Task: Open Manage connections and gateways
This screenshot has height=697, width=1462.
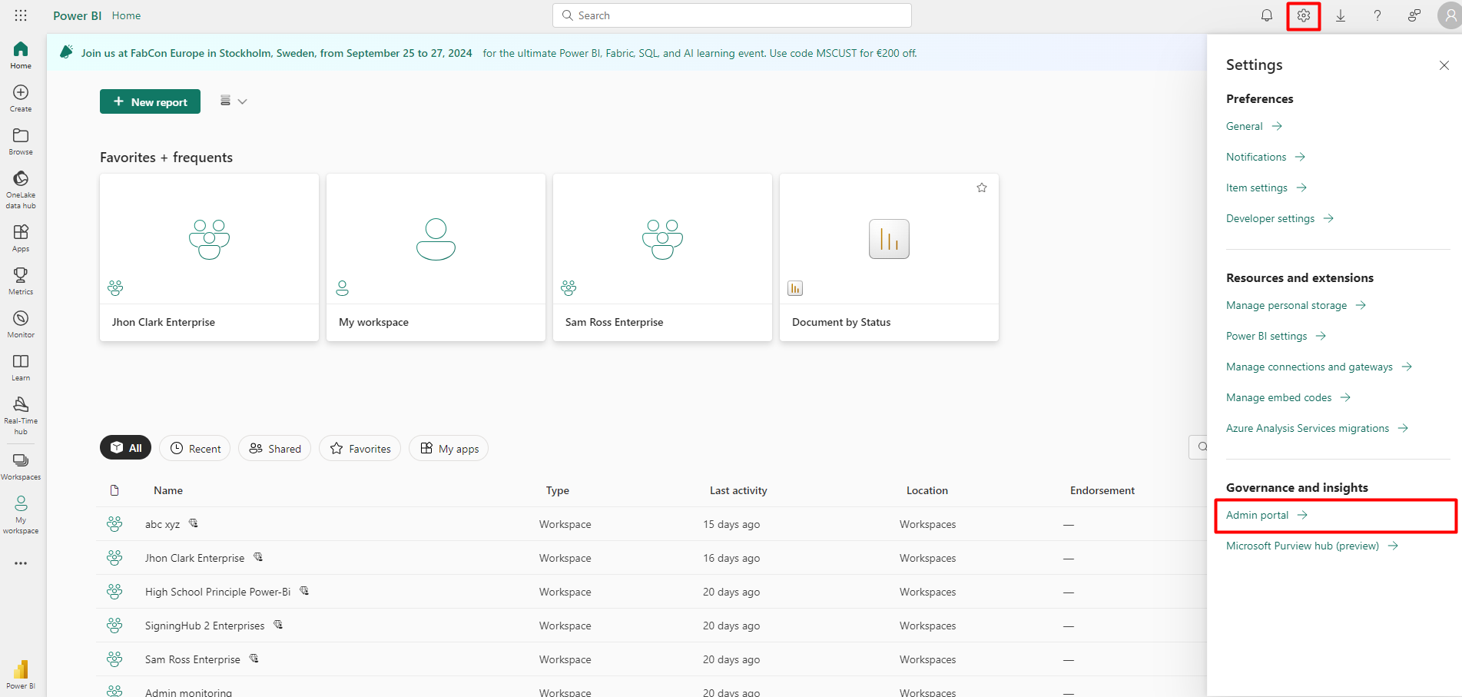Action: coord(1319,367)
